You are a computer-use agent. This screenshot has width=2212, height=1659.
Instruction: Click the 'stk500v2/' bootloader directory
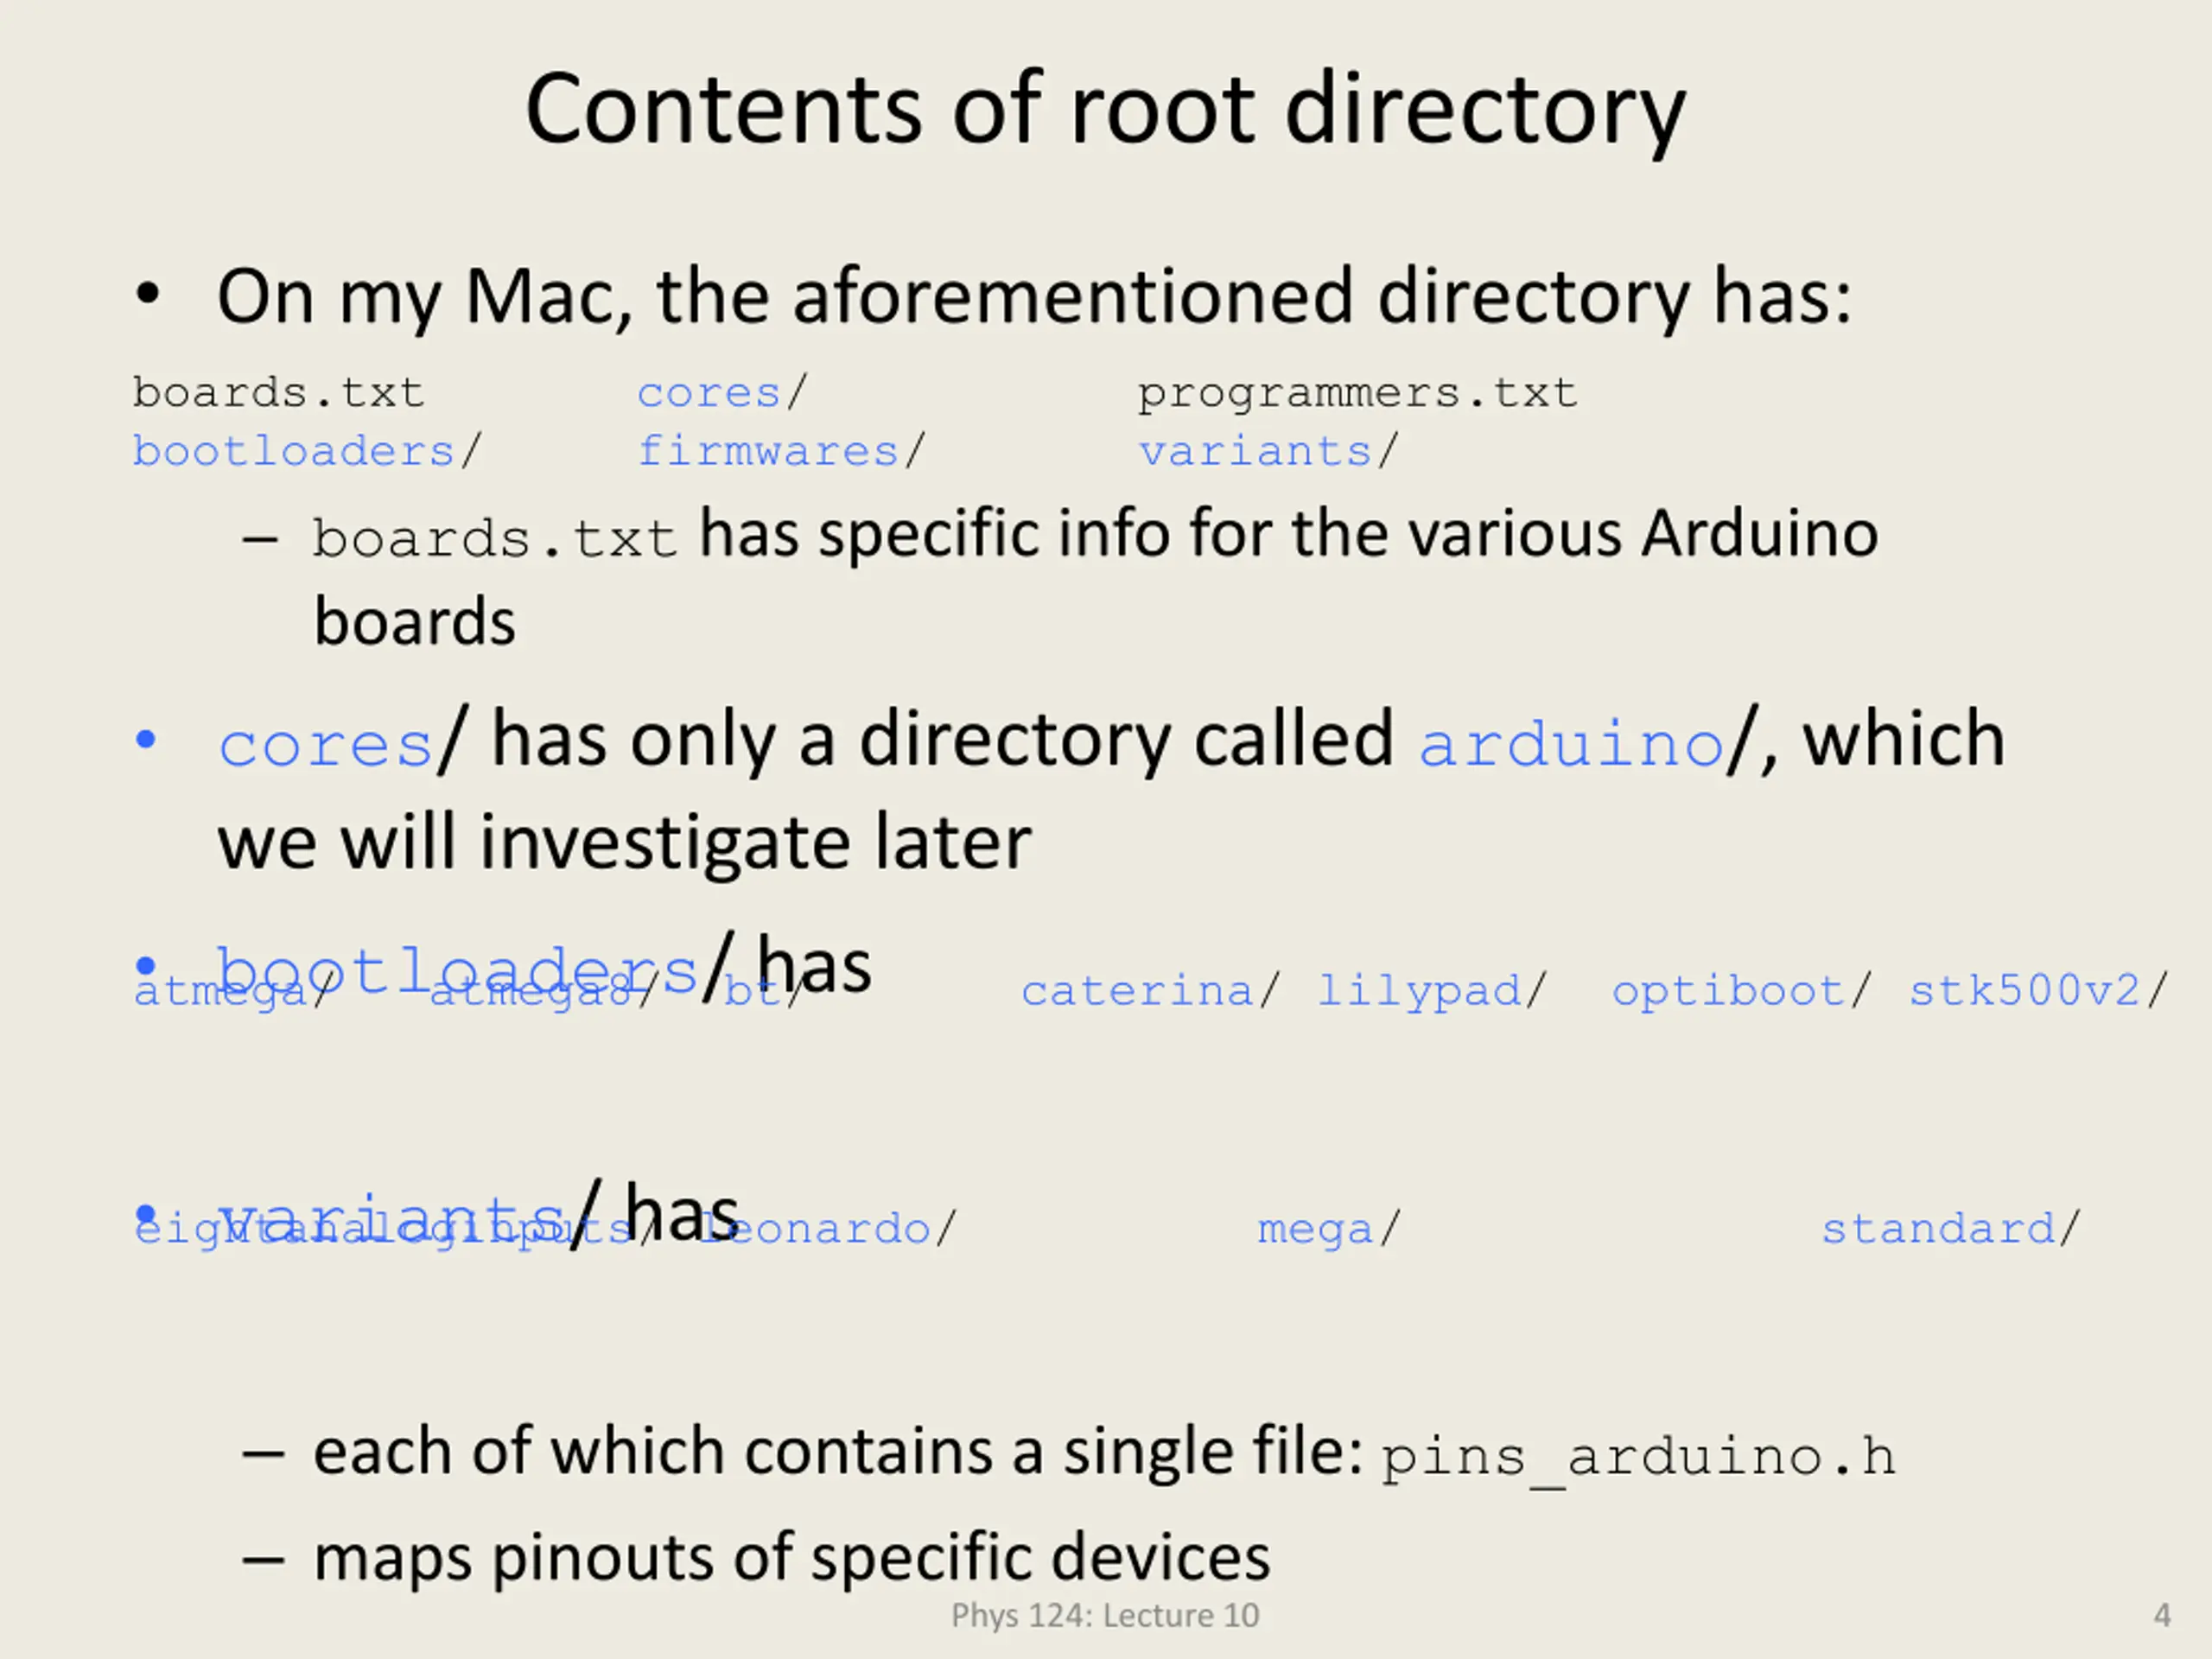pos(2038,991)
